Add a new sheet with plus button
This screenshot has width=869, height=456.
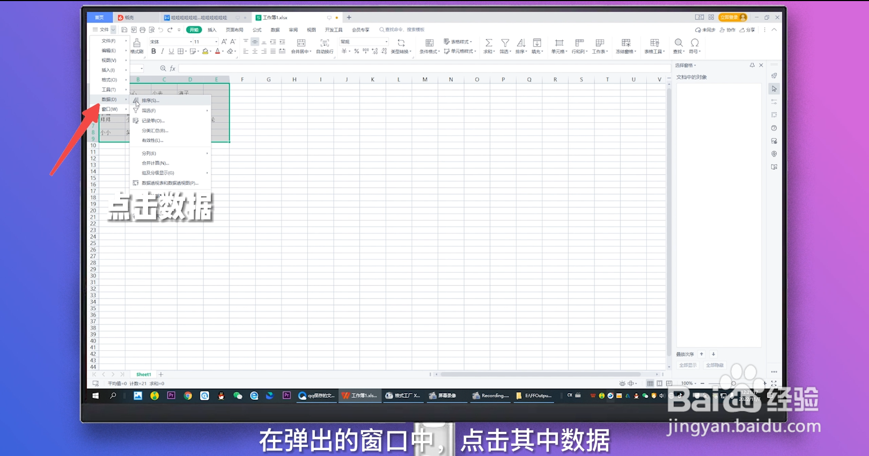tap(161, 374)
